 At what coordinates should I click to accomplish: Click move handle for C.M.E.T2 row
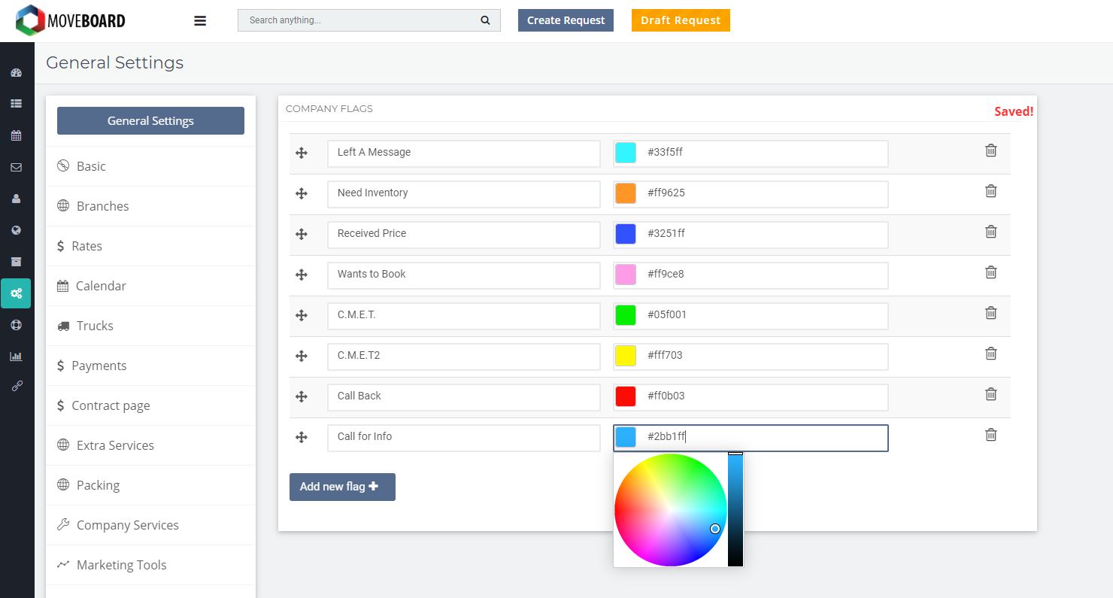click(302, 356)
